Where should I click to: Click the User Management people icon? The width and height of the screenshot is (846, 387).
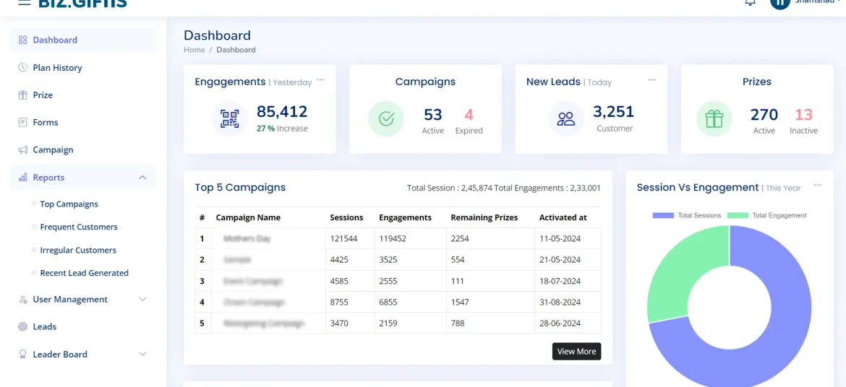pos(22,299)
